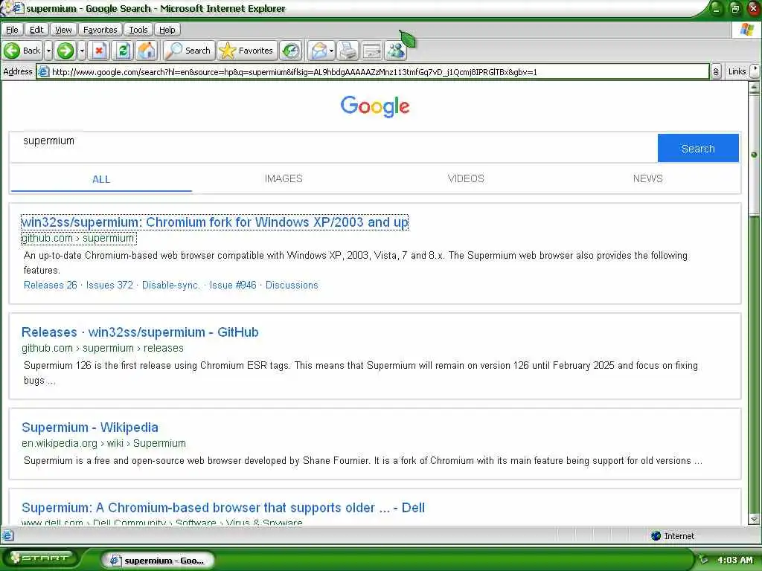Expand the Links toolbar chevron

point(755,71)
